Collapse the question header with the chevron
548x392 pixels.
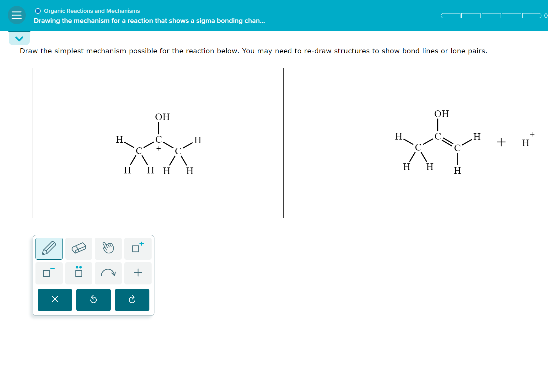pyautogui.click(x=19, y=38)
